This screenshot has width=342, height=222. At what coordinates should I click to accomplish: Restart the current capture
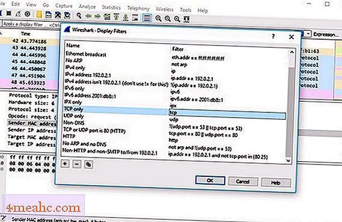[x=18, y=14]
